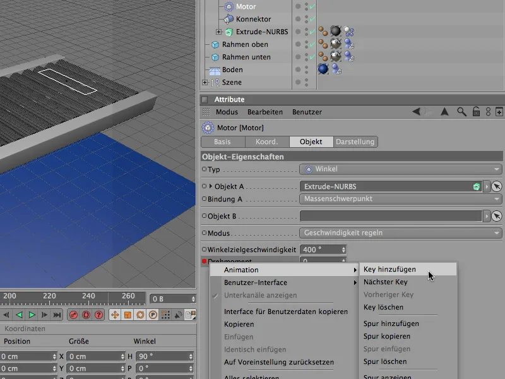This screenshot has height=379, width=505.
Task: Enable position keyframe recording move icon
Action: (x=115, y=315)
